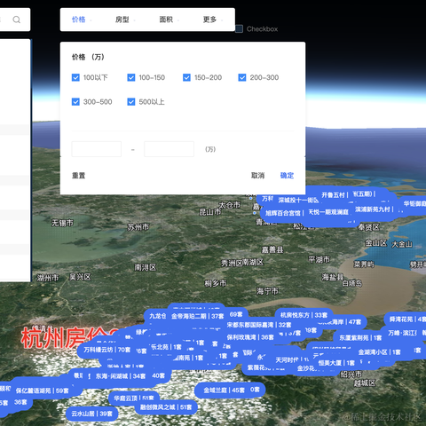This screenshot has width=426, height=426.
Task: Select map marker 金帝海珀二期 | 37套
Action: coord(198,316)
